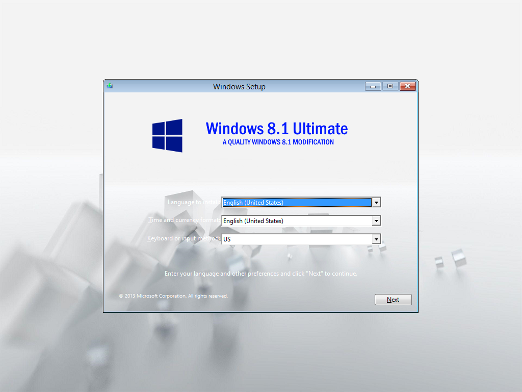The width and height of the screenshot is (522, 392).
Task: Click the Language to install label
Action: pos(194,202)
